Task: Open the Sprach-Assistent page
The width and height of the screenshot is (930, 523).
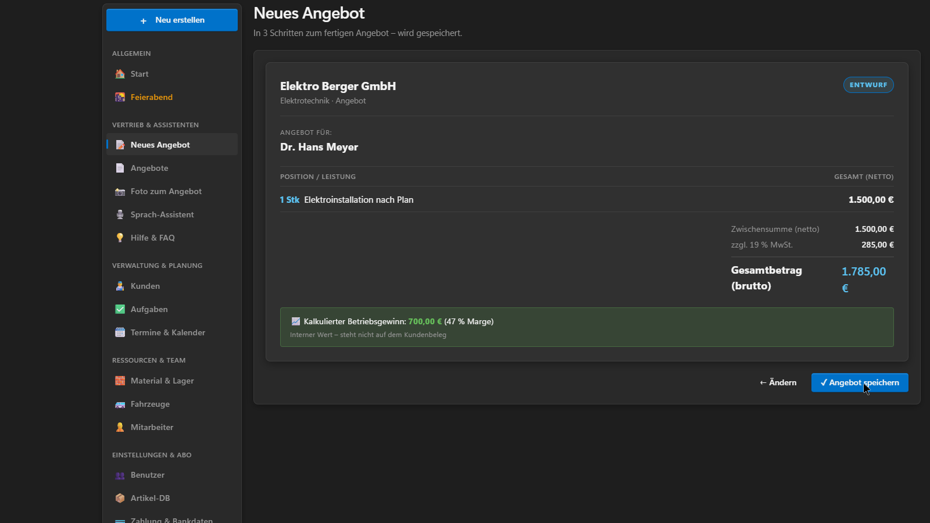Action: (172, 214)
